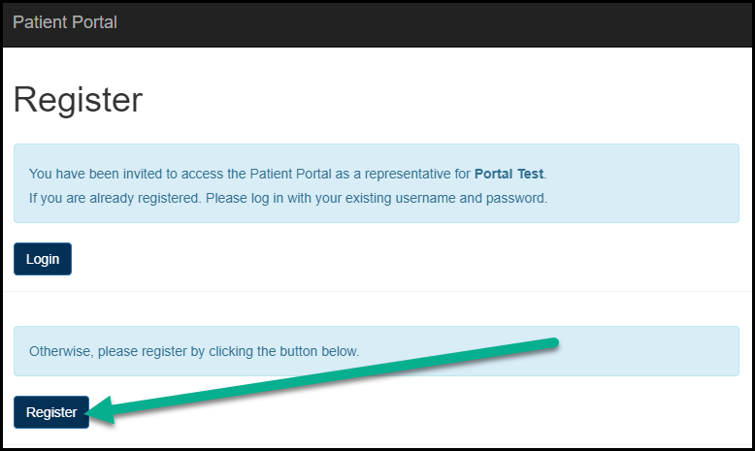Click empty right side of the lower info box
This screenshot has width=755, height=451.
(x=650, y=350)
